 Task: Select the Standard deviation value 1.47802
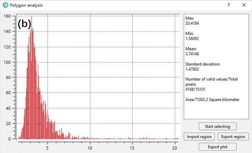(192, 69)
